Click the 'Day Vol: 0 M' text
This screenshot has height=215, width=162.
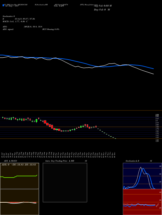coord(102,10)
